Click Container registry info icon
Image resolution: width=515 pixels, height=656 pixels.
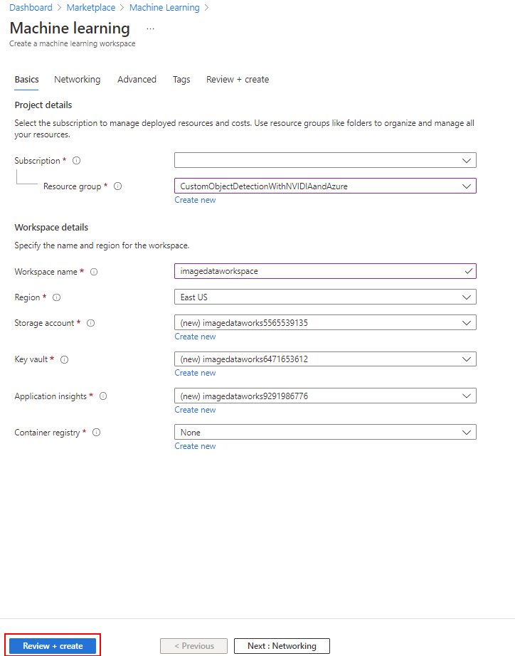pos(97,433)
